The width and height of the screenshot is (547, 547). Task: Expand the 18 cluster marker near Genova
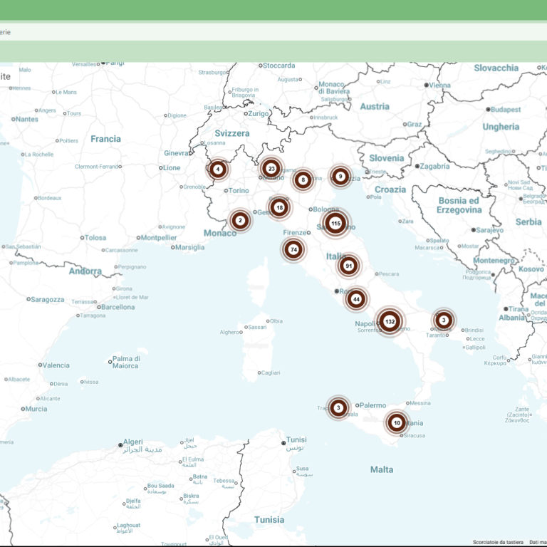(279, 207)
